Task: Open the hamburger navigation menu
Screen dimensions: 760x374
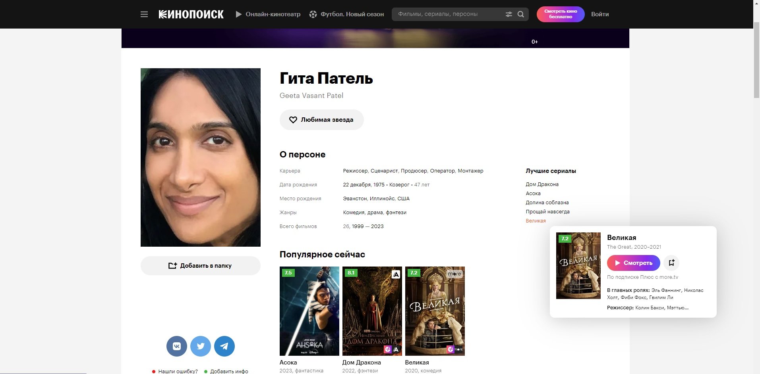Action: coord(144,14)
